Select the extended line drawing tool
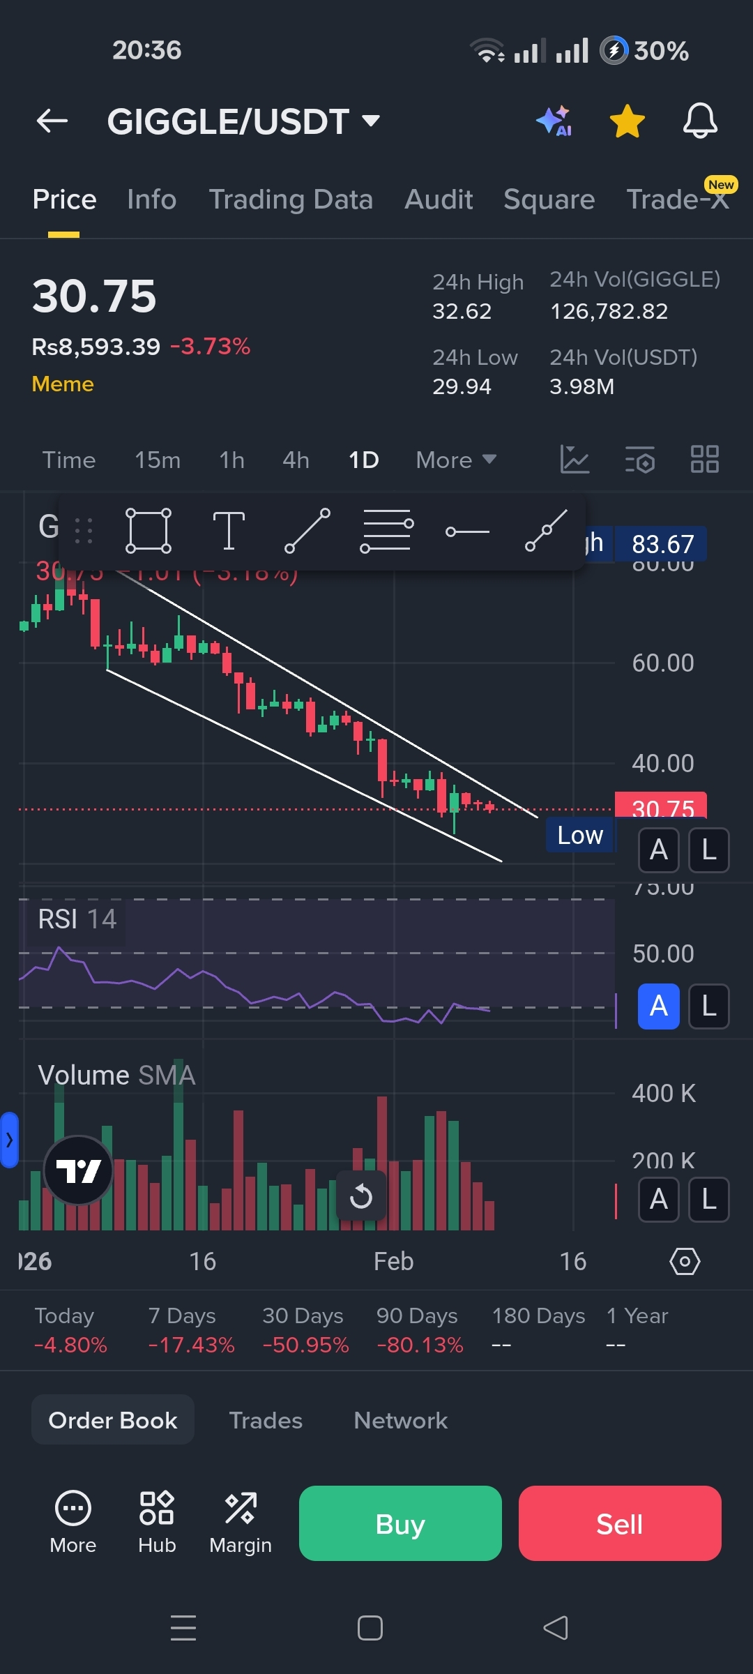 (547, 531)
